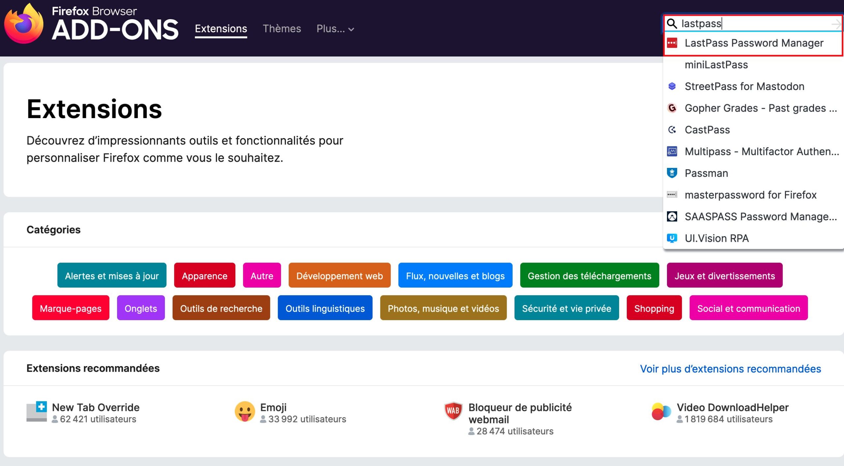Select the Passman suggestion
844x466 pixels.
(x=753, y=173)
